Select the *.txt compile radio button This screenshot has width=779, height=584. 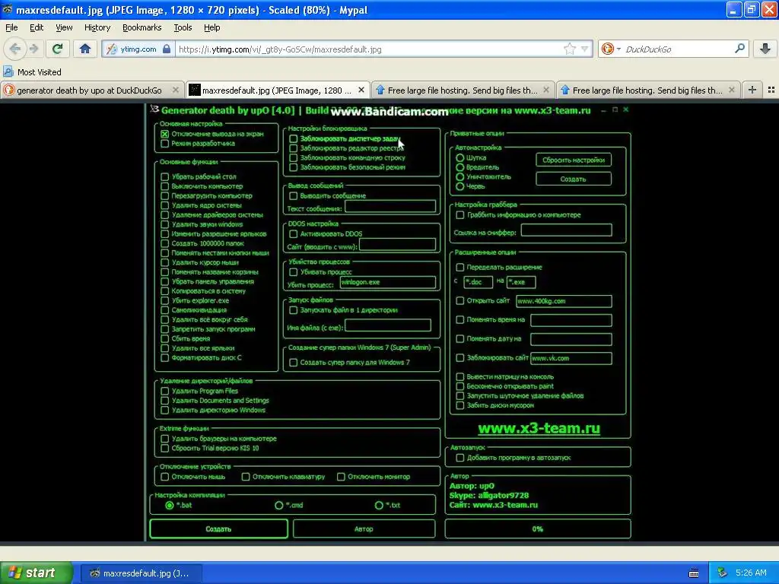click(379, 505)
